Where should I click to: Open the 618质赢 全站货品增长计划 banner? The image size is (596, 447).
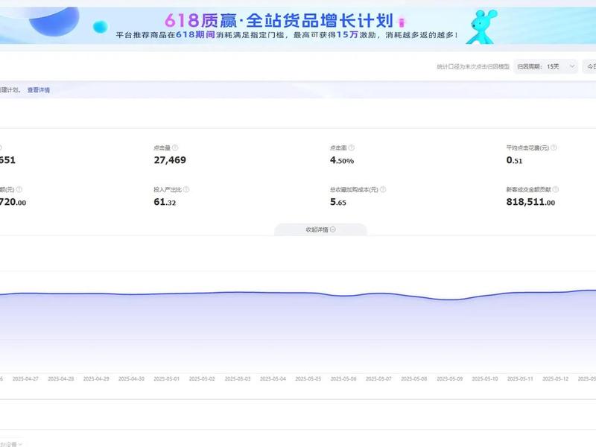click(x=298, y=25)
